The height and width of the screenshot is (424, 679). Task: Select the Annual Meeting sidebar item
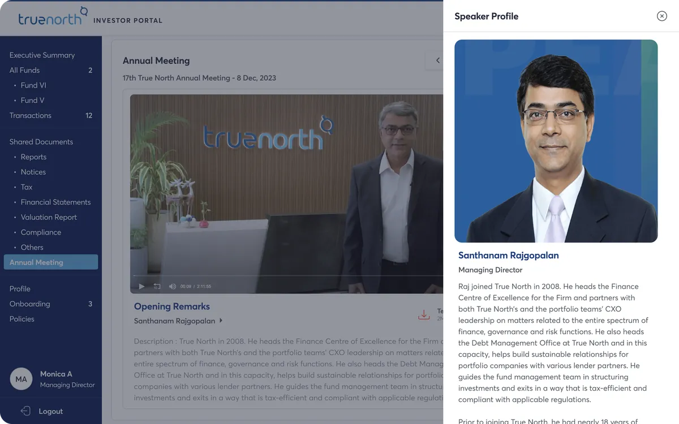(51, 262)
